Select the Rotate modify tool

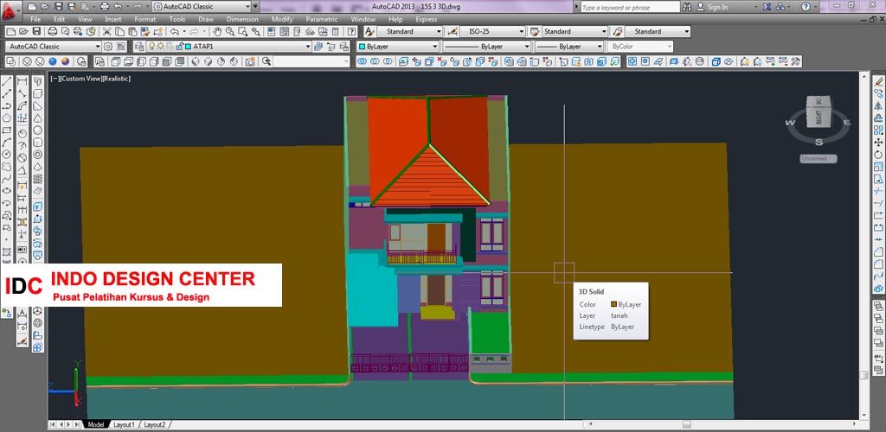point(878,154)
